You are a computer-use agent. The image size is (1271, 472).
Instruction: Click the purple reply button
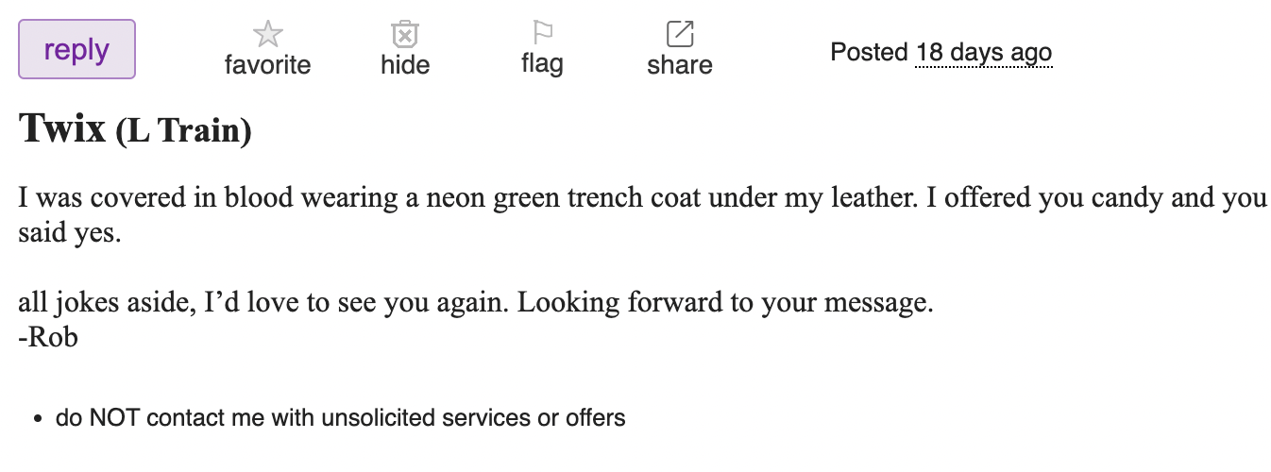[76, 49]
